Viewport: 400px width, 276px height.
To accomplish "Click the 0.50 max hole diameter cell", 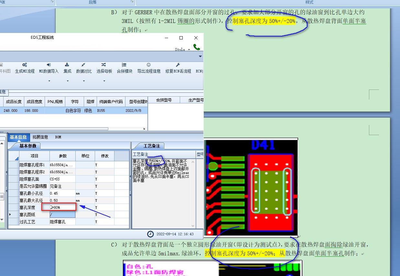I will [x=62, y=200].
